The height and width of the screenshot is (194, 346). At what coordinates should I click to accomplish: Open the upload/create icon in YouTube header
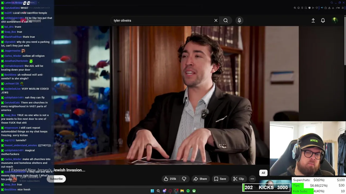click(x=313, y=20)
